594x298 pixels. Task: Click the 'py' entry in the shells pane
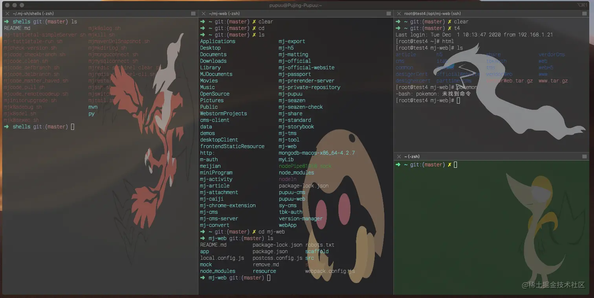(x=91, y=114)
